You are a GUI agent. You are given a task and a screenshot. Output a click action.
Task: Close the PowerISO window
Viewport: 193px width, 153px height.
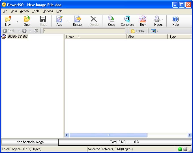click(x=188, y=5)
